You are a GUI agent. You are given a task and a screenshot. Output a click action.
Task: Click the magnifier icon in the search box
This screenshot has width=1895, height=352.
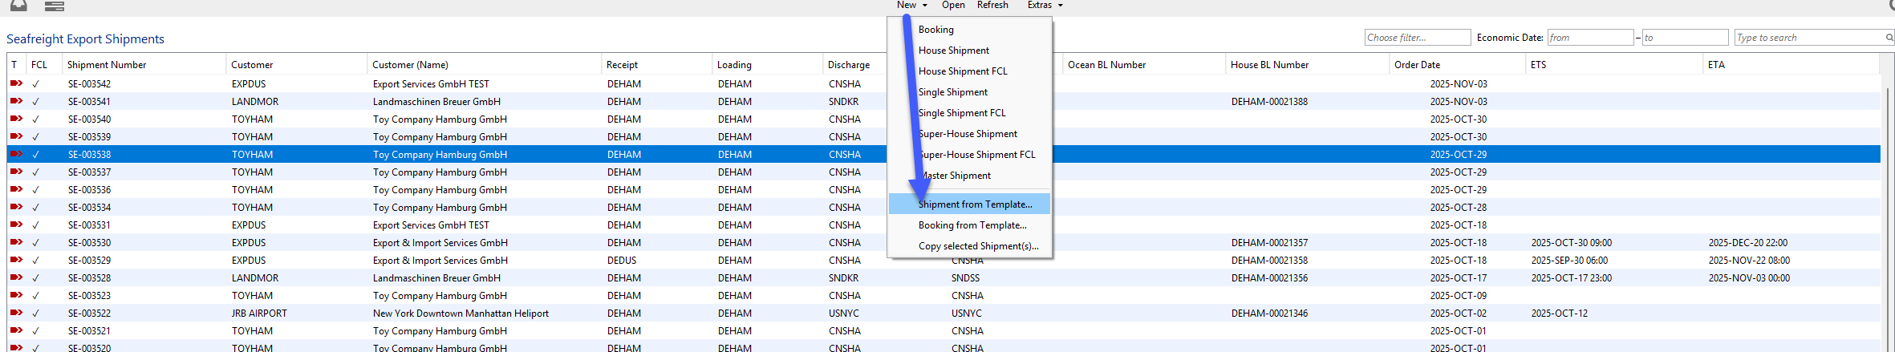tap(1889, 38)
